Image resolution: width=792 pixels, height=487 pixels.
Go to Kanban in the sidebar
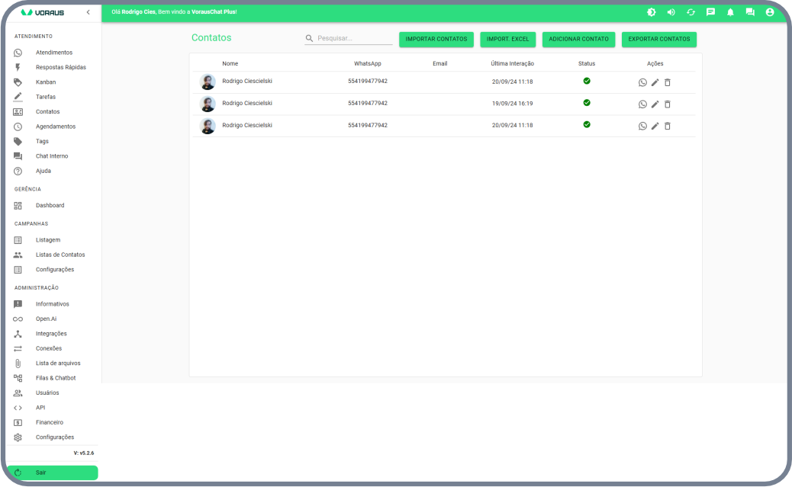(46, 82)
